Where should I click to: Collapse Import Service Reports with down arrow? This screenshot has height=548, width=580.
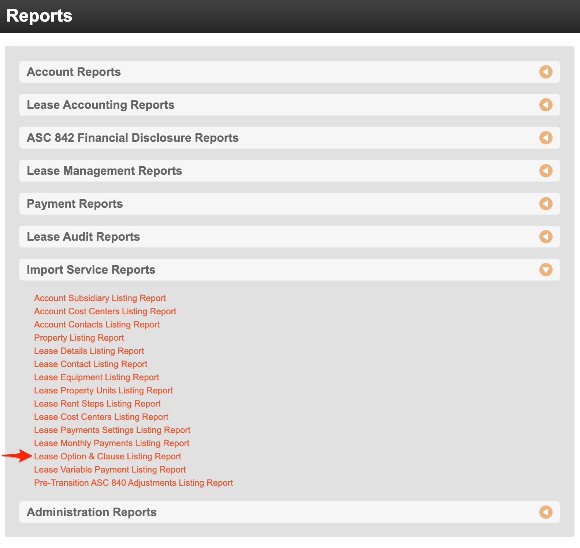click(x=546, y=270)
